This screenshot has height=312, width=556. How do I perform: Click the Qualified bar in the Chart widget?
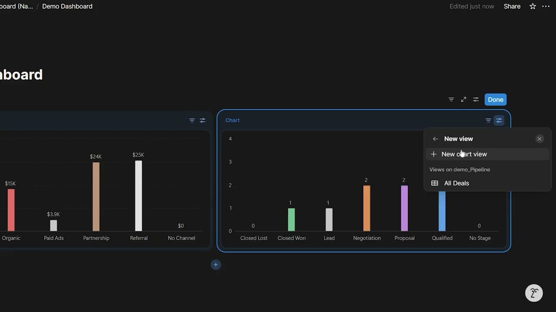coord(442,212)
